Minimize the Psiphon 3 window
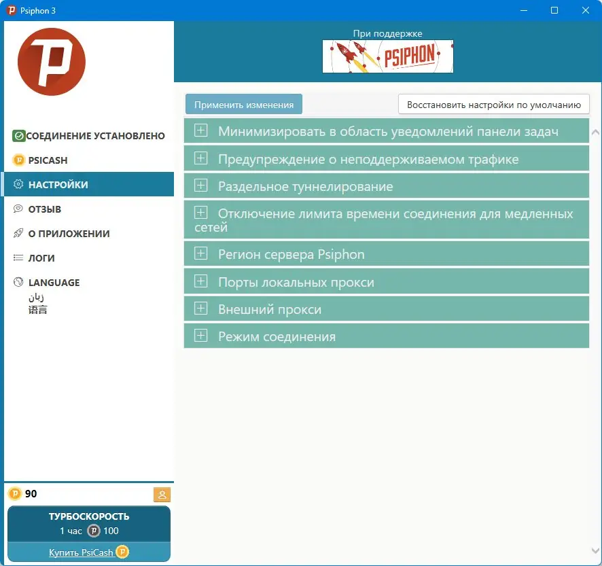The height and width of the screenshot is (566, 602). click(524, 10)
